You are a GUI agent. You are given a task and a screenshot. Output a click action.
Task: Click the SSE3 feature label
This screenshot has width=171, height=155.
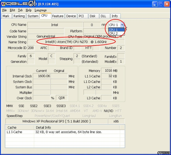pos(47,106)
